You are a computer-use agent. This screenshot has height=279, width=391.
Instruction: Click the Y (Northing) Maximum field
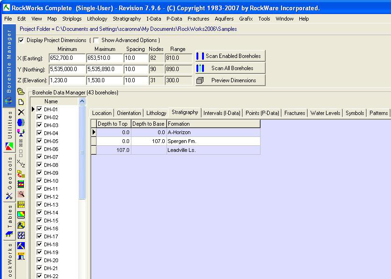pyautogui.click(x=105, y=69)
